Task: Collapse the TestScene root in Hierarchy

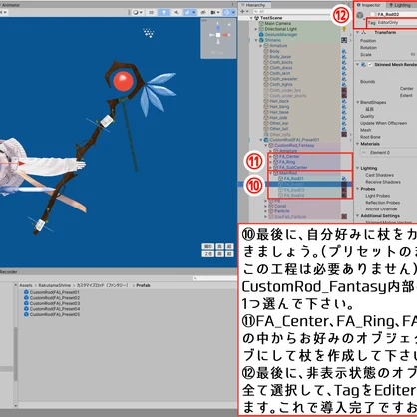Action: [251, 18]
